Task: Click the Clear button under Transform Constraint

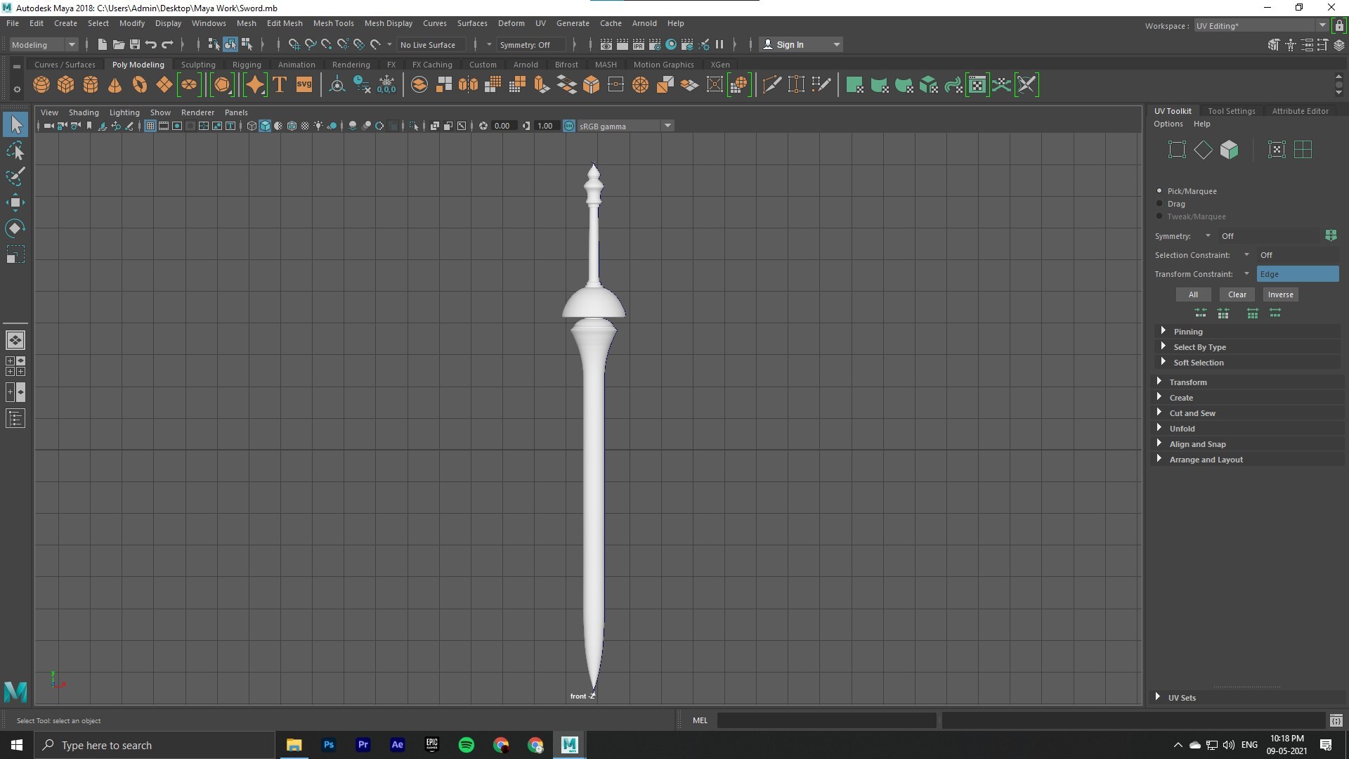Action: (x=1237, y=294)
